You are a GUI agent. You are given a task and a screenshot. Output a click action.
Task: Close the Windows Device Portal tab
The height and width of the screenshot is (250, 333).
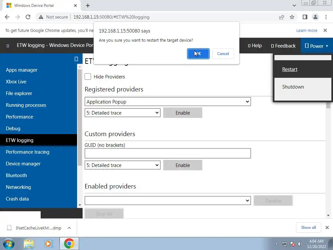point(75,6)
